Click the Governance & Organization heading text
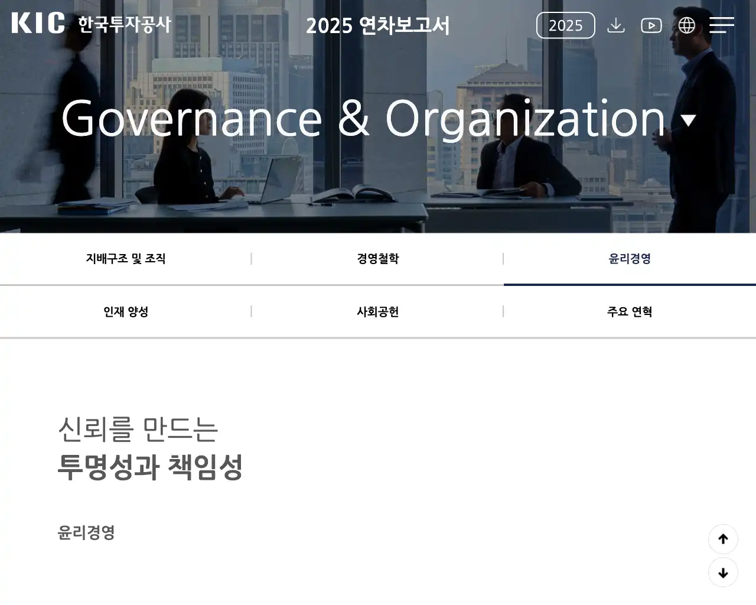756x605 pixels. coord(363,119)
